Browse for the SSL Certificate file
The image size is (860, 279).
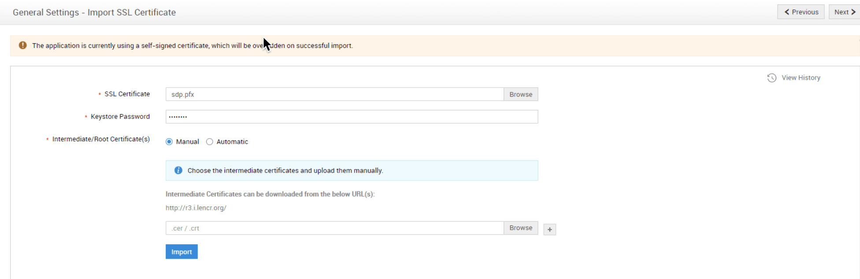pyautogui.click(x=520, y=94)
